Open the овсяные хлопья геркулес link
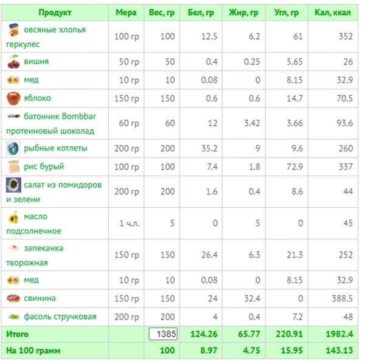 [54, 30]
